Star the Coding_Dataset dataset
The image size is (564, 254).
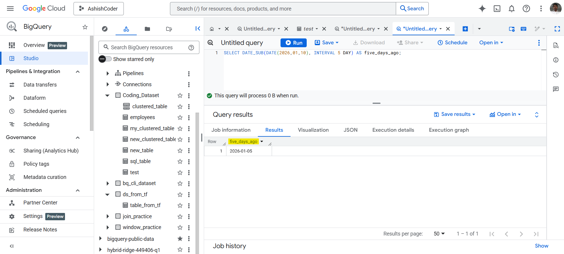click(x=180, y=96)
